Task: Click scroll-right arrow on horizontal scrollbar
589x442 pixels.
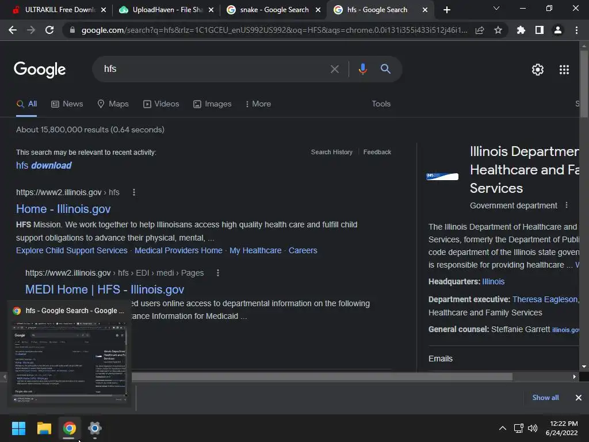Action: (x=574, y=376)
